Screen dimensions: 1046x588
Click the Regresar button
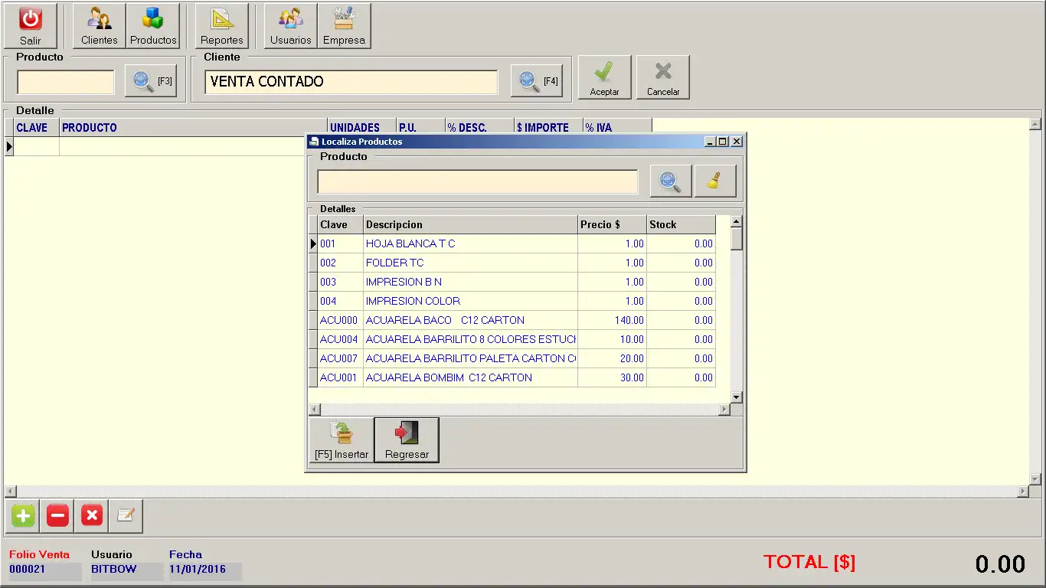pos(407,440)
